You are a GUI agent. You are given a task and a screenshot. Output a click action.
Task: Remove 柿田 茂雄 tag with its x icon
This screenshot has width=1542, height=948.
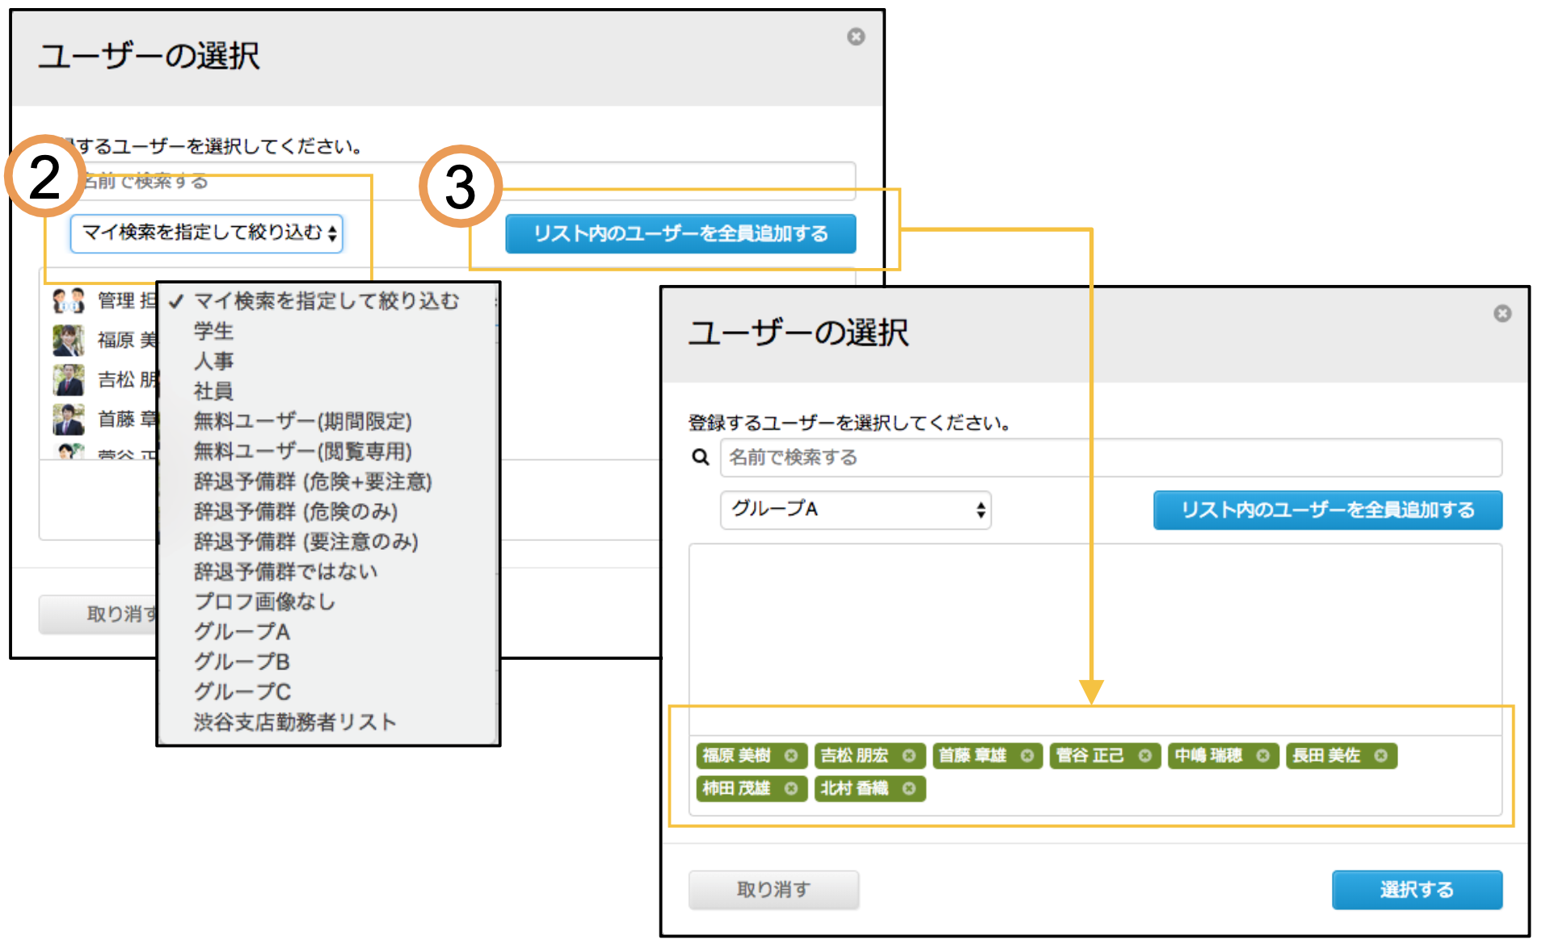[791, 789]
